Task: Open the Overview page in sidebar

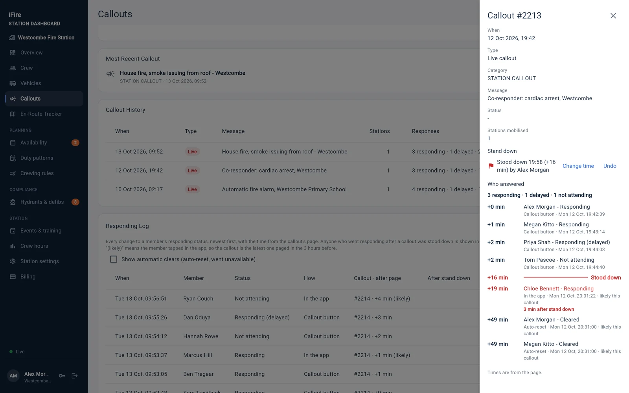Action: 44,53
